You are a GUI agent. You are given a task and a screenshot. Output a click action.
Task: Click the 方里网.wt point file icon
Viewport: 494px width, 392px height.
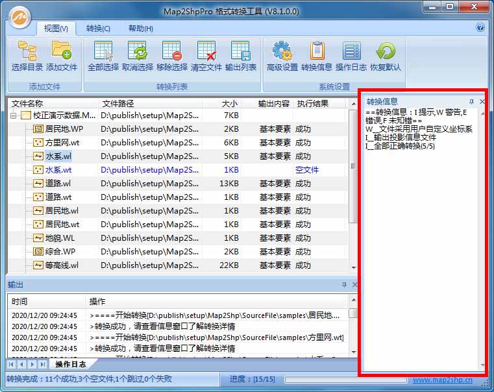tap(38, 143)
